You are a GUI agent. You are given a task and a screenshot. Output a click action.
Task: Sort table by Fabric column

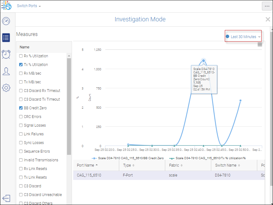[x=188, y=165]
